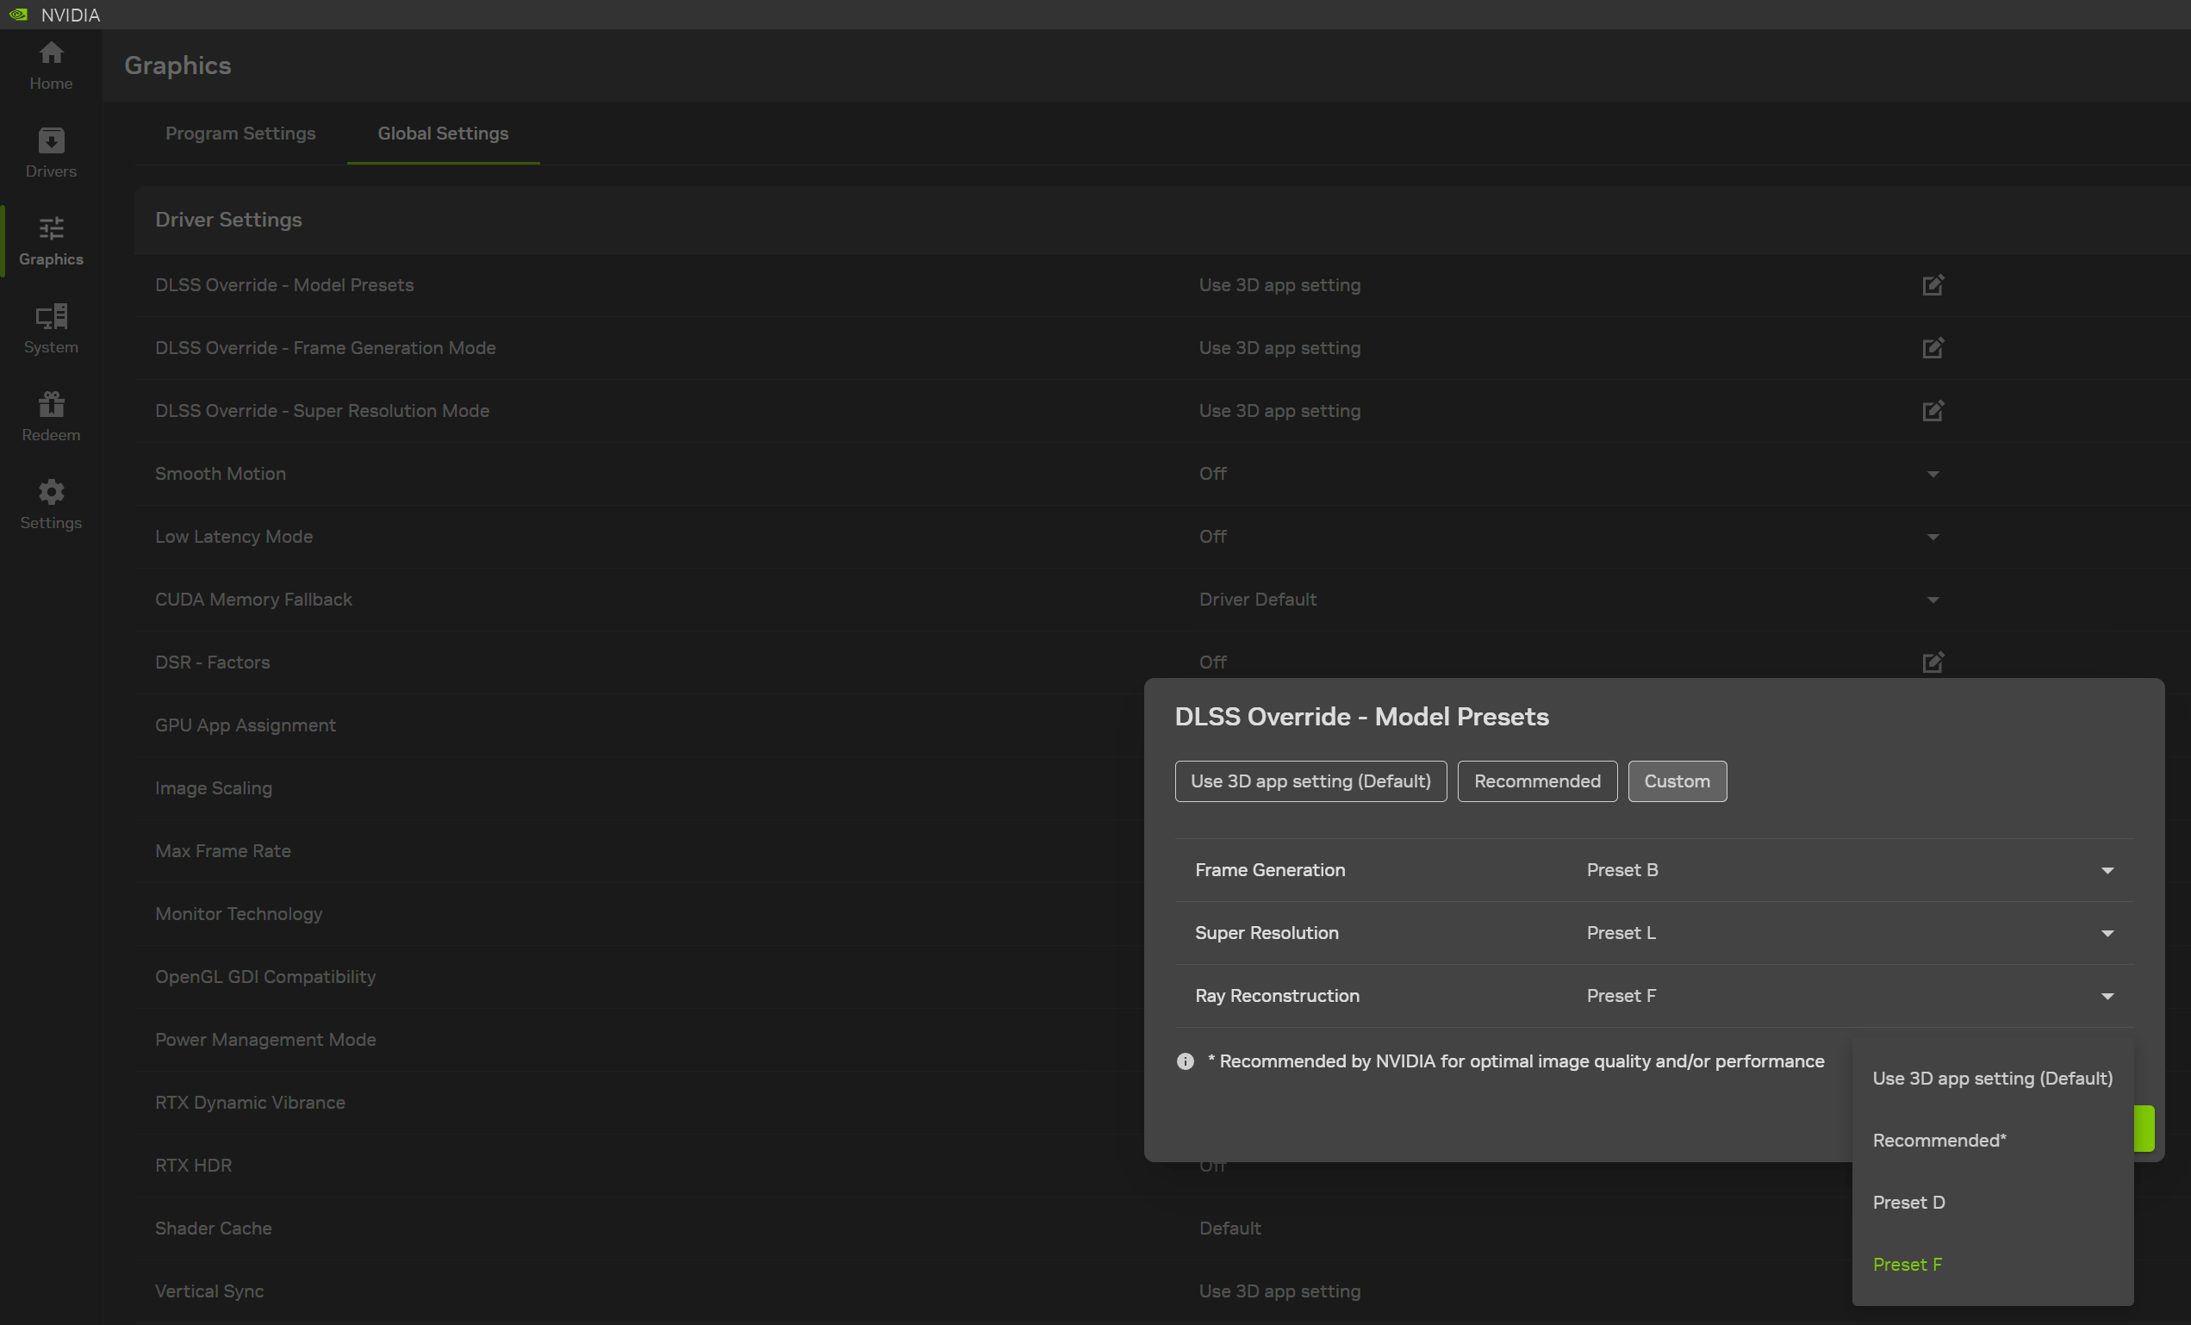Open the System section in sidebar
2191x1325 pixels.
click(51, 329)
